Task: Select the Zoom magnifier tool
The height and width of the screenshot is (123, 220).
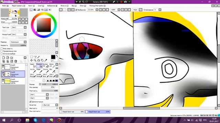Action: click(x=35, y=60)
